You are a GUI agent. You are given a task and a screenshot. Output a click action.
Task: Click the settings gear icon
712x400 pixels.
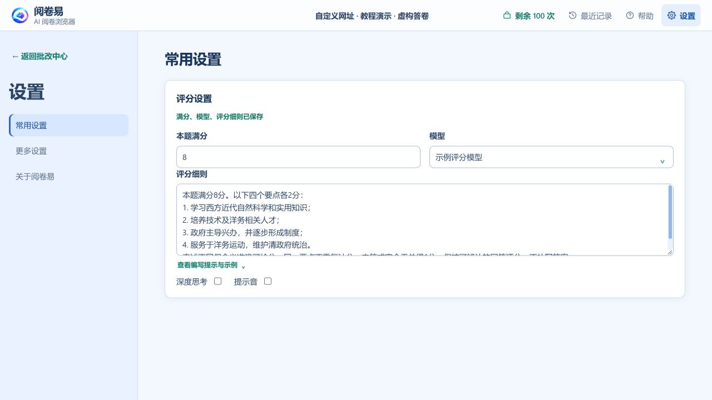[x=671, y=16]
